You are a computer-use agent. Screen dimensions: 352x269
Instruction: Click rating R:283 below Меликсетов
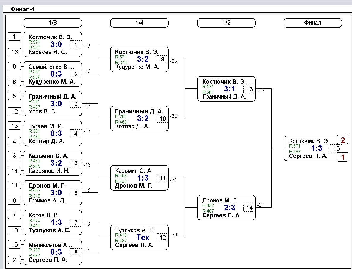(x=34, y=250)
